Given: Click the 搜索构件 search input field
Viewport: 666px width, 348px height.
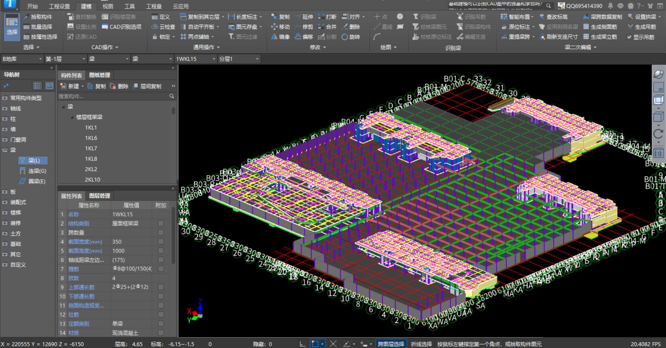Looking at the screenshot, I should click(x=113, y=96).
